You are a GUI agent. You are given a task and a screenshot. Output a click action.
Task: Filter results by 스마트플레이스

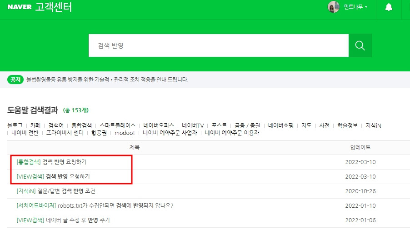tap(118, 125)
